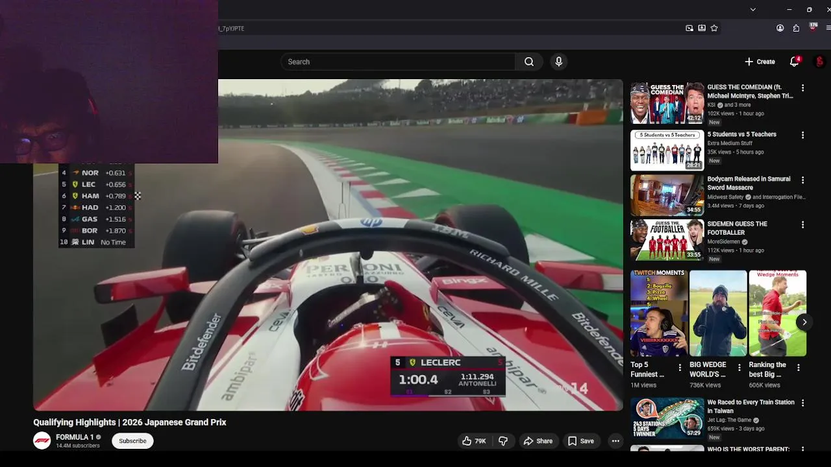Open options for Guess the Comedian video

click(802, 88)
